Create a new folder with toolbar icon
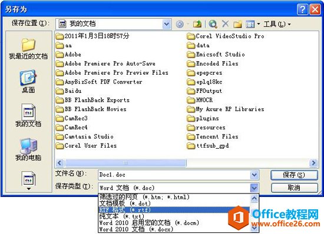Image resolution: width=324 pixels, height=234 pixels. 237,24
